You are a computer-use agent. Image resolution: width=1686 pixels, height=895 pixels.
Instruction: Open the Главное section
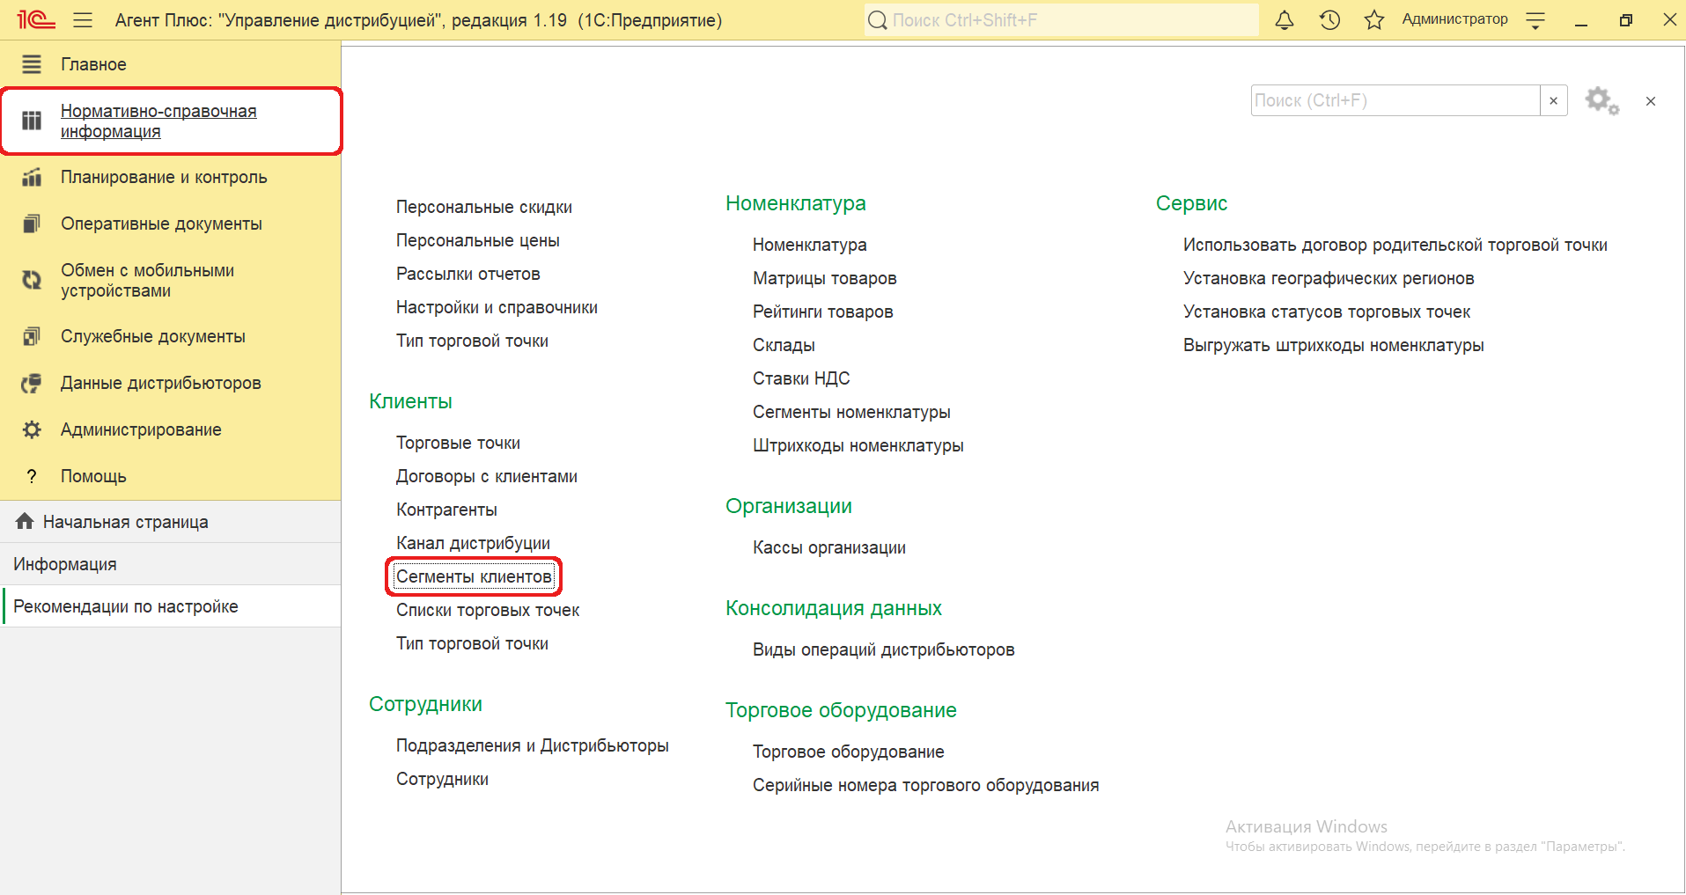[x=93, y=64]
